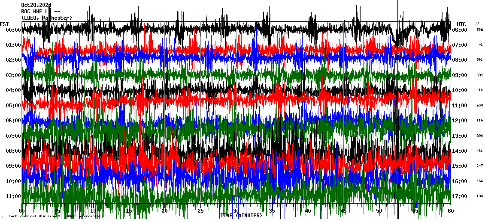485x222 pixels.
Task: Click the DC offset value 659
Action: (479, 105)
